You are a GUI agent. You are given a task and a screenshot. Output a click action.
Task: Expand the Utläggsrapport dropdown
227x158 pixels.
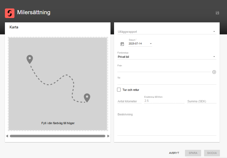click(167, 32)
